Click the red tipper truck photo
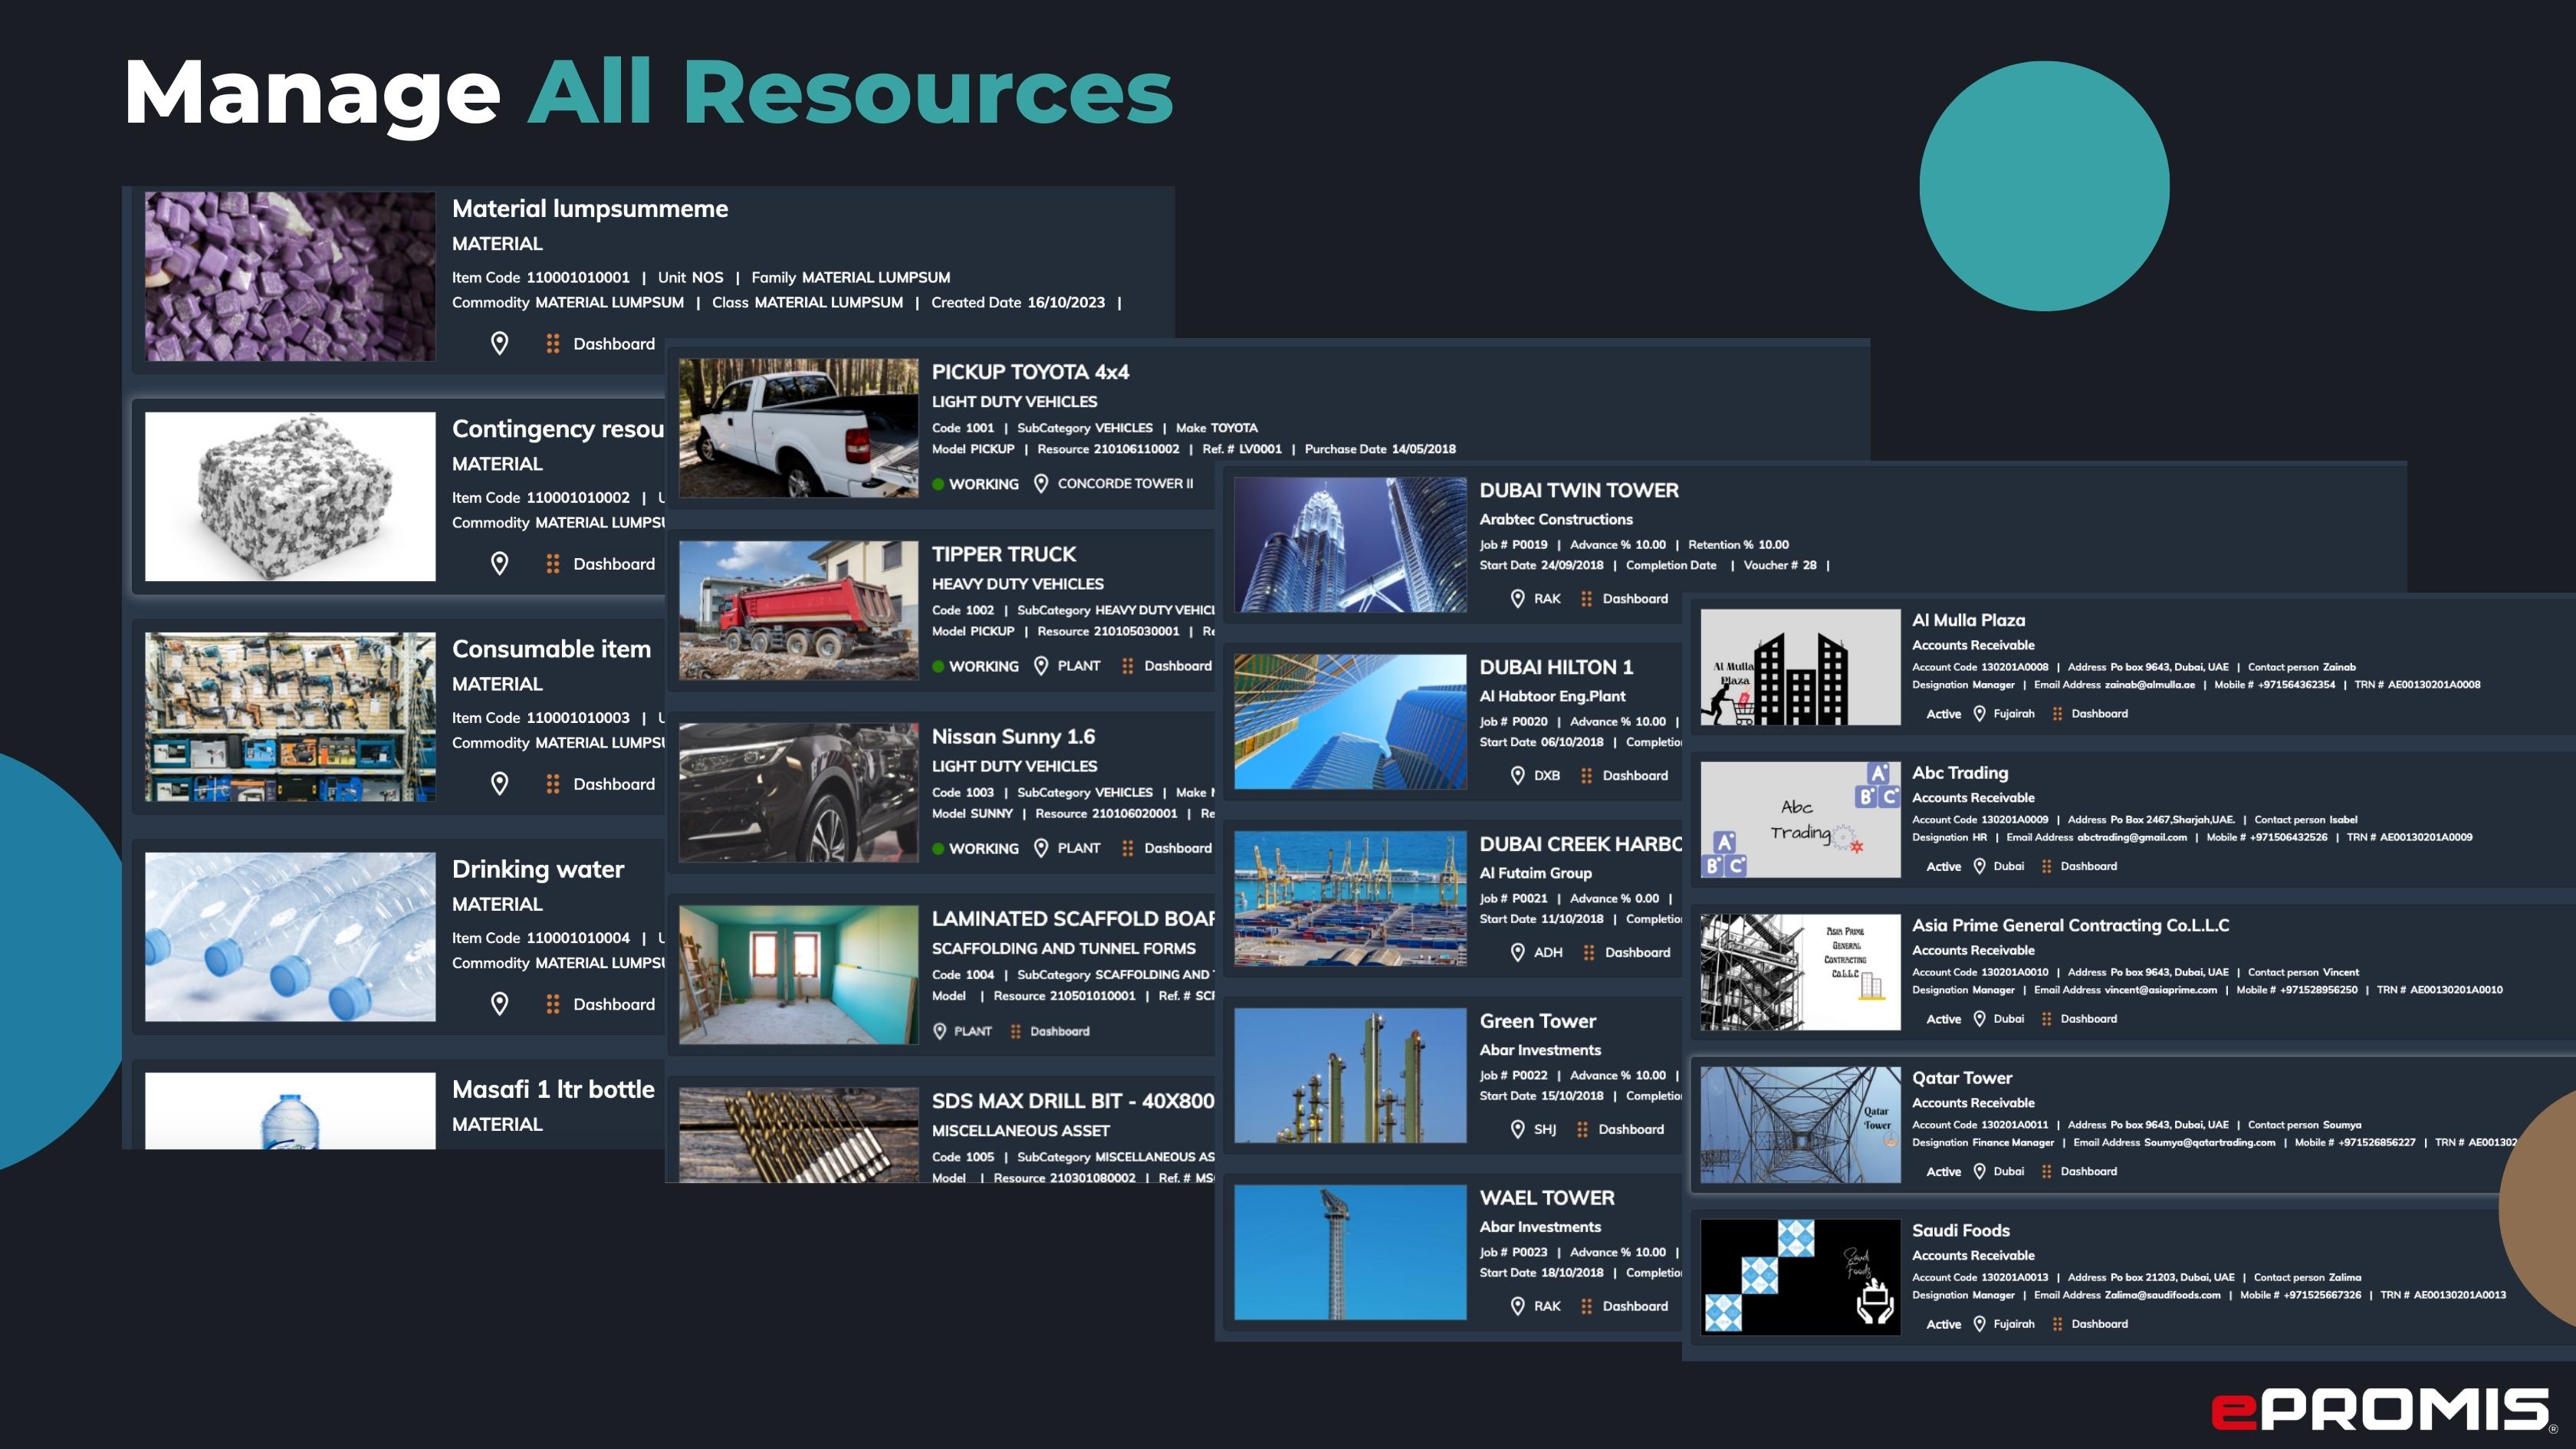Screen dimensions: 2576x1449 click(x=798, y=610)
